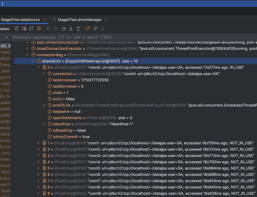This screenshot has width=257, height=197.
Task: Expand closeConnectionExecutor node
Action: click(x=27, y=48)
